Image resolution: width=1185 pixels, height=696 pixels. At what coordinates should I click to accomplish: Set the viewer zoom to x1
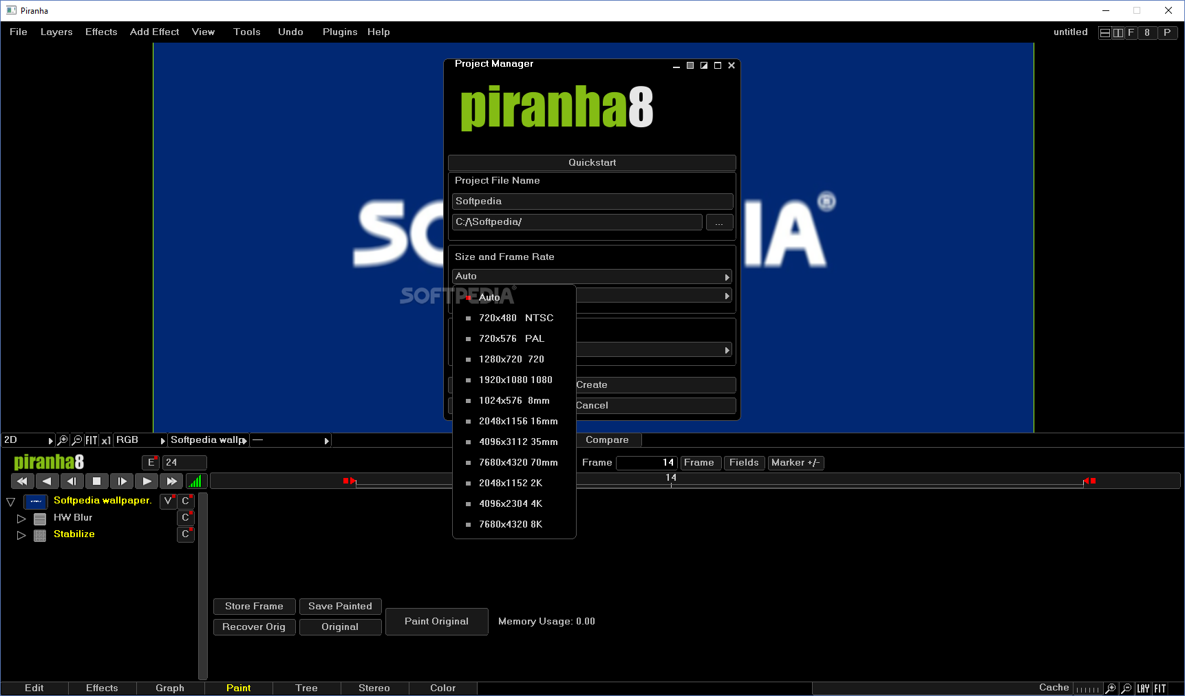pyautogui.click(x=106, y=440)
